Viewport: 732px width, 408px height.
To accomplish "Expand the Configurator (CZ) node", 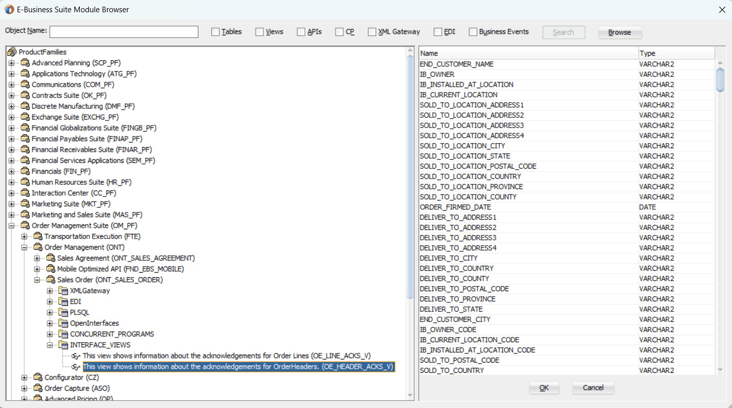I will 25,377.
